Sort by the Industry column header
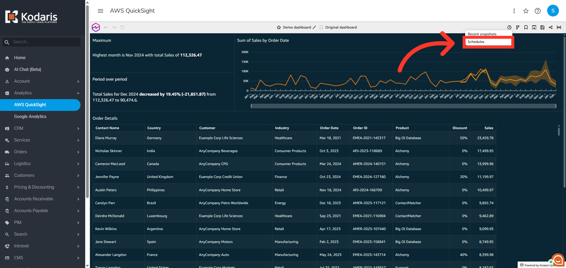The width and height of the screenshot is (566, 268). pos(282,128)
